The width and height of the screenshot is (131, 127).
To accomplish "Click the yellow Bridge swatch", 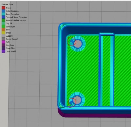I will pos(3,33).
